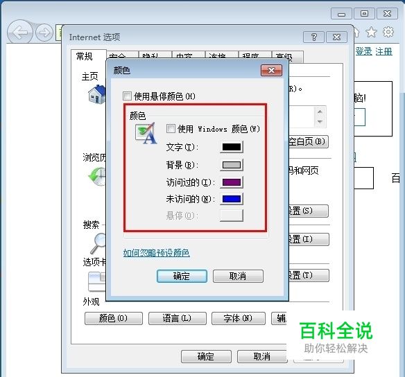Close the browser window
405x377 pixels.
pos(387,13)
